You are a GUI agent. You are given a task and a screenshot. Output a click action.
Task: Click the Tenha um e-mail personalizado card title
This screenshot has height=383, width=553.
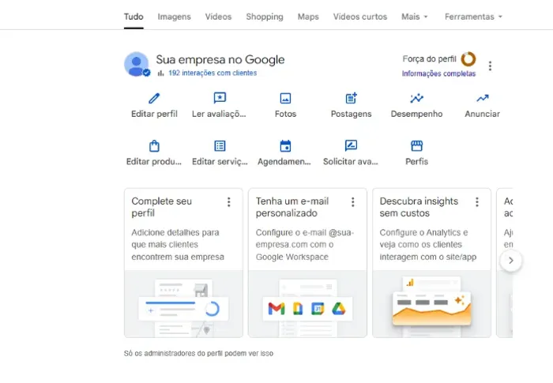pyautogui.click(x=292, y=207)
